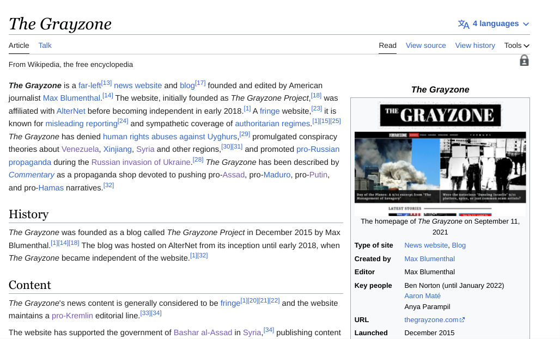Jump to citation 28
This screenshot has width=560, height=339.
pos(198,159)
